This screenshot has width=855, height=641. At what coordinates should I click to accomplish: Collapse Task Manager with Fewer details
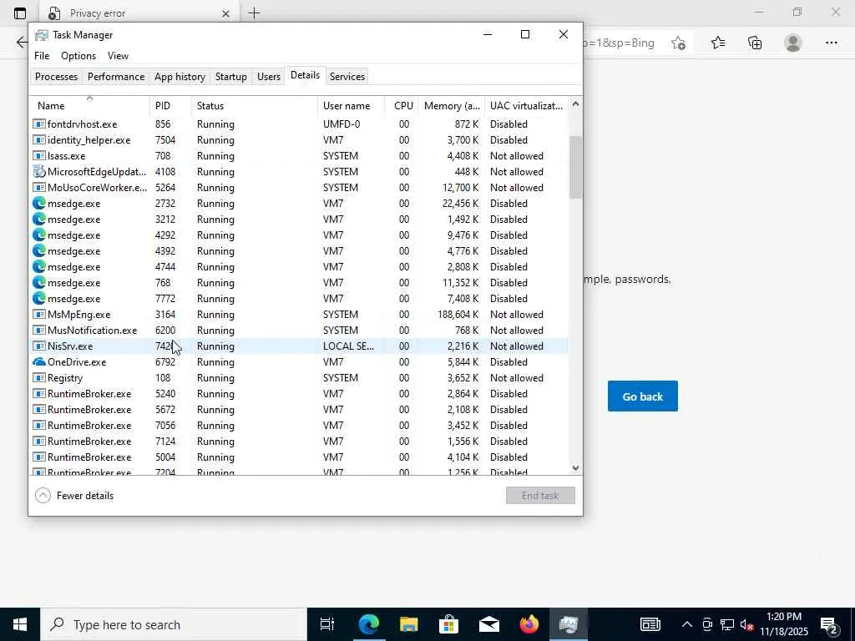point(74,496)
